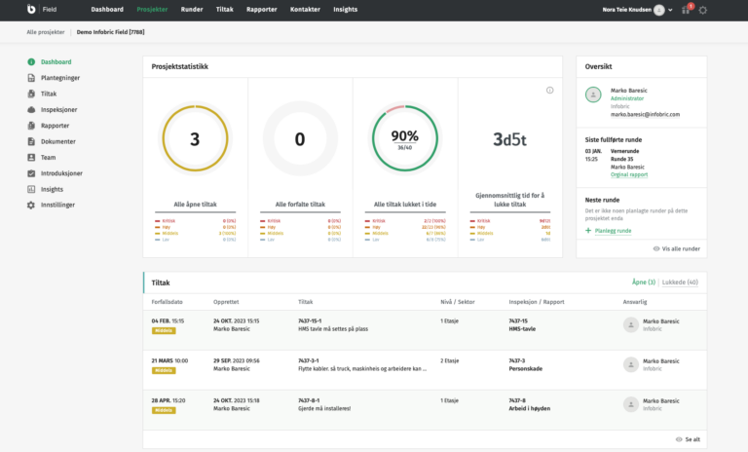The height and width of the screenshot is (452, 748).
Task: Open Introduksjoner clipboard icon
Action: tap(31, 173)
